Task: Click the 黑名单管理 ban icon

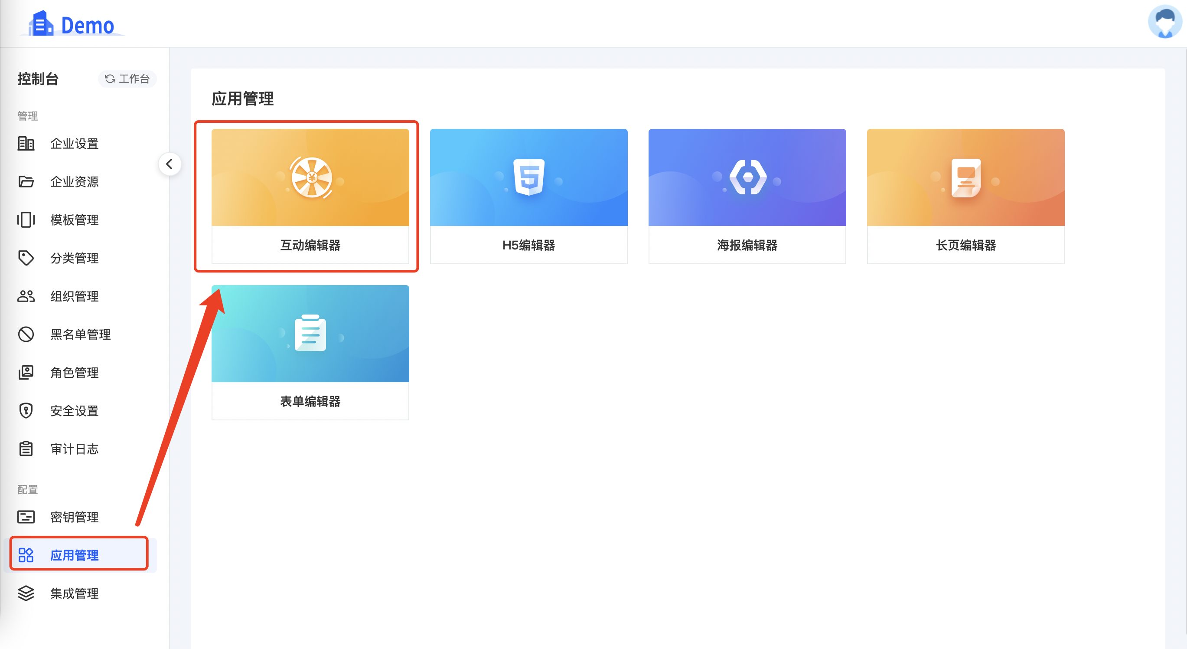Action: (x=26, y=334)
